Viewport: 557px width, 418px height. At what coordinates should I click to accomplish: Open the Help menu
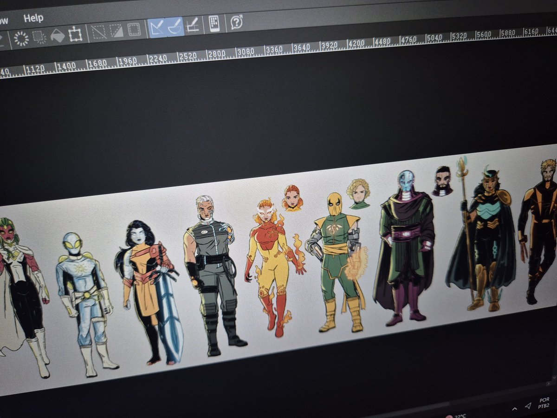click(33, 18)
